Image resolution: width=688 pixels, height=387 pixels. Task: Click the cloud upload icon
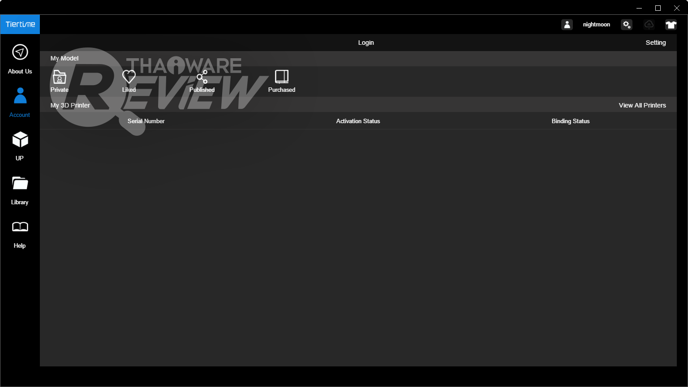[x=649, y=25]
